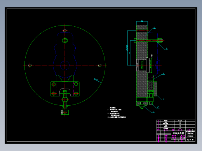Select the drawing title text in title block

(x=178, y=133)
